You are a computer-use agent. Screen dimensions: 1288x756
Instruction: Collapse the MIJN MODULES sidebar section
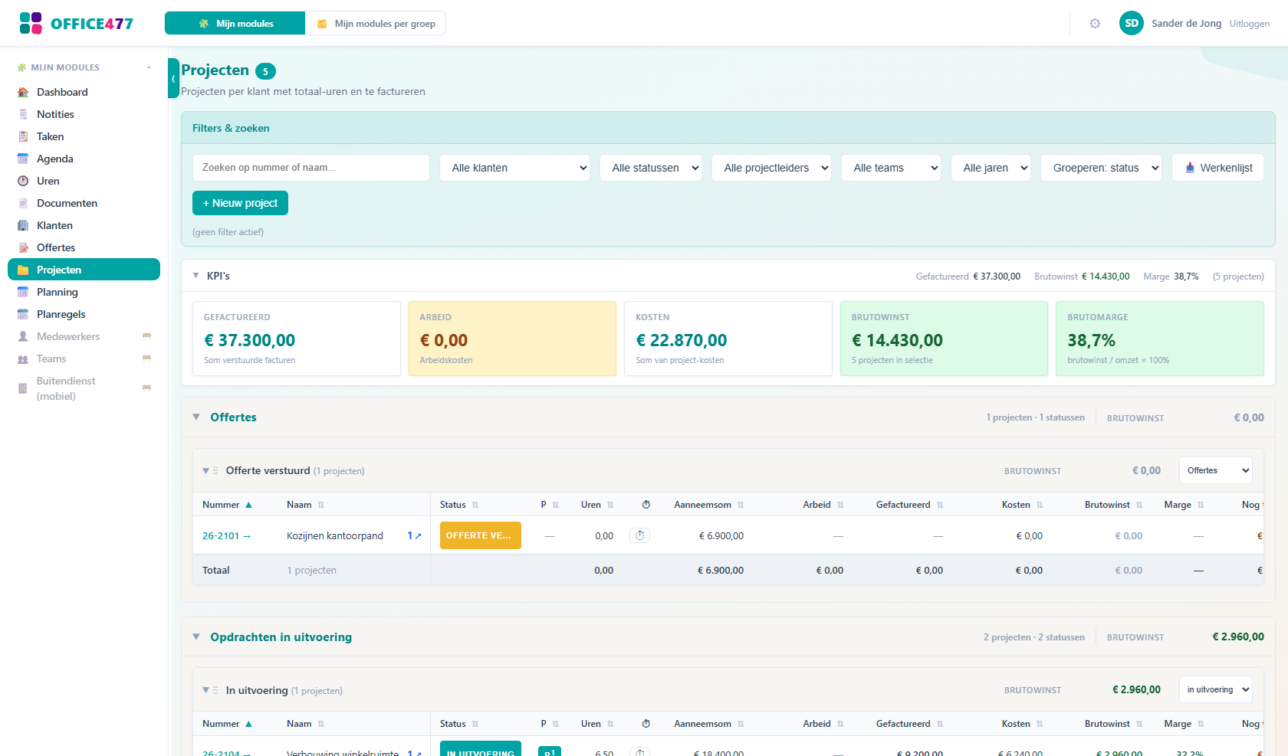[x=149, y=67]
